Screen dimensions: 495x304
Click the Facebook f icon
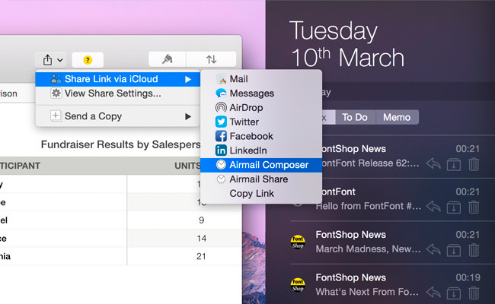[221, 136]
